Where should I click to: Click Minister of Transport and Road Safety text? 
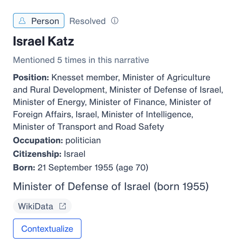88,127
